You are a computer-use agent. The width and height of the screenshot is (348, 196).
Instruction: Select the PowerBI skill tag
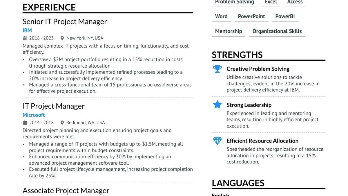(x=285, y=17)
